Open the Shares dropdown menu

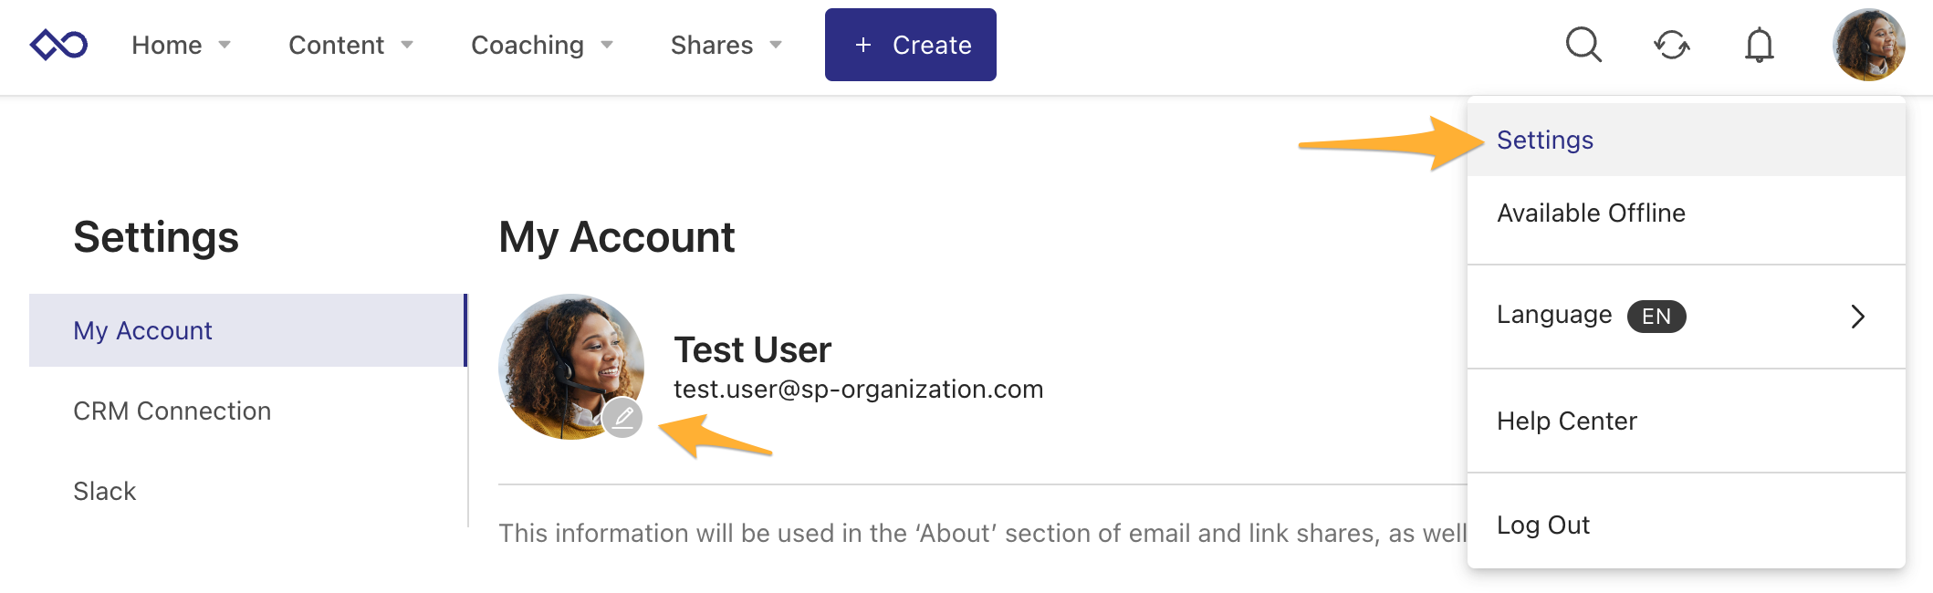726,45
